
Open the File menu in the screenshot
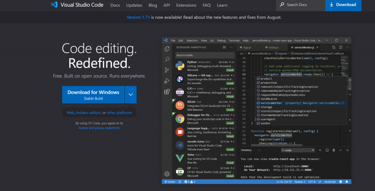point(173,40)
